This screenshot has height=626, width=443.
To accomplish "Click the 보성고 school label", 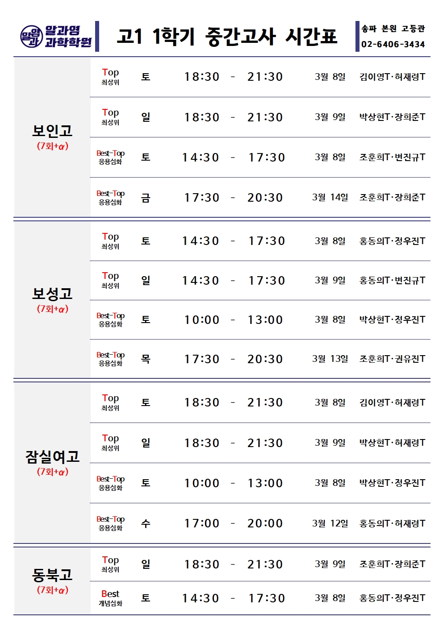I will point(52,294).
